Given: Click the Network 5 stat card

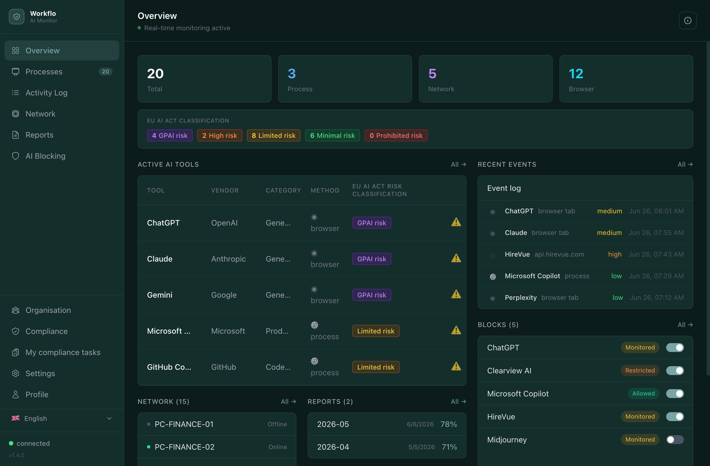Looking at the screenshot, I should click(x=486, y=79).
